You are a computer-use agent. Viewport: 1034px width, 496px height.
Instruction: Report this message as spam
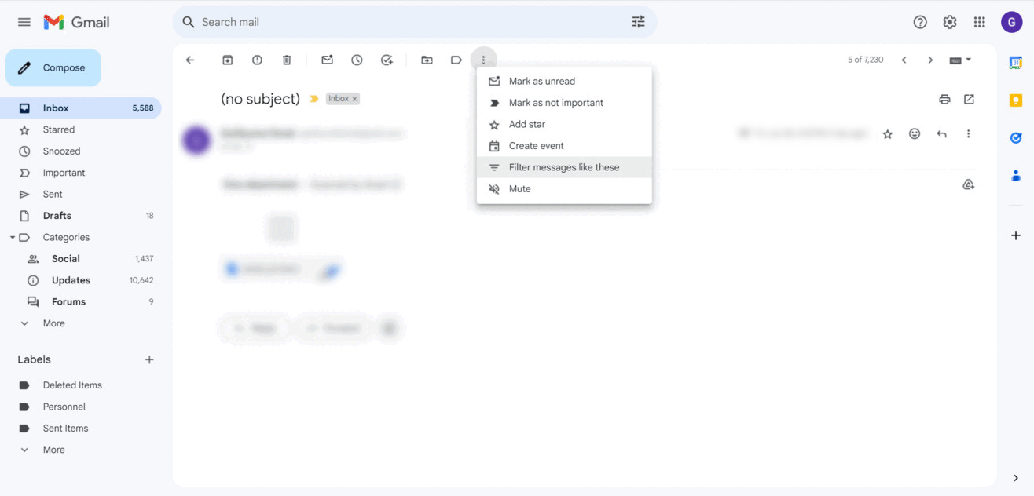(257, 60)
